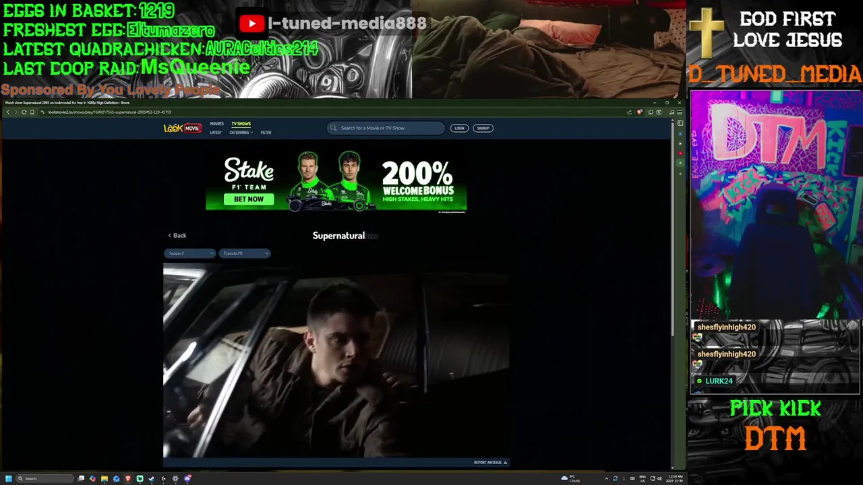Click the Supernatural show title
This screenshot has height=485, width=863.
(338, 236)
